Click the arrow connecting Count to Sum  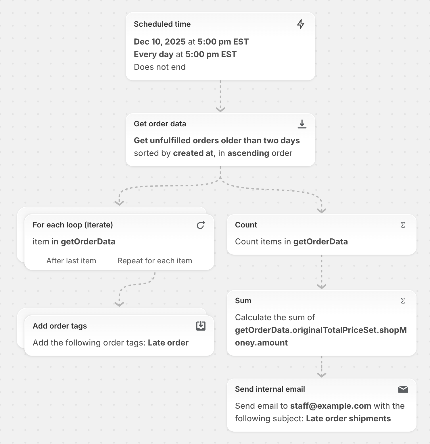322,272
